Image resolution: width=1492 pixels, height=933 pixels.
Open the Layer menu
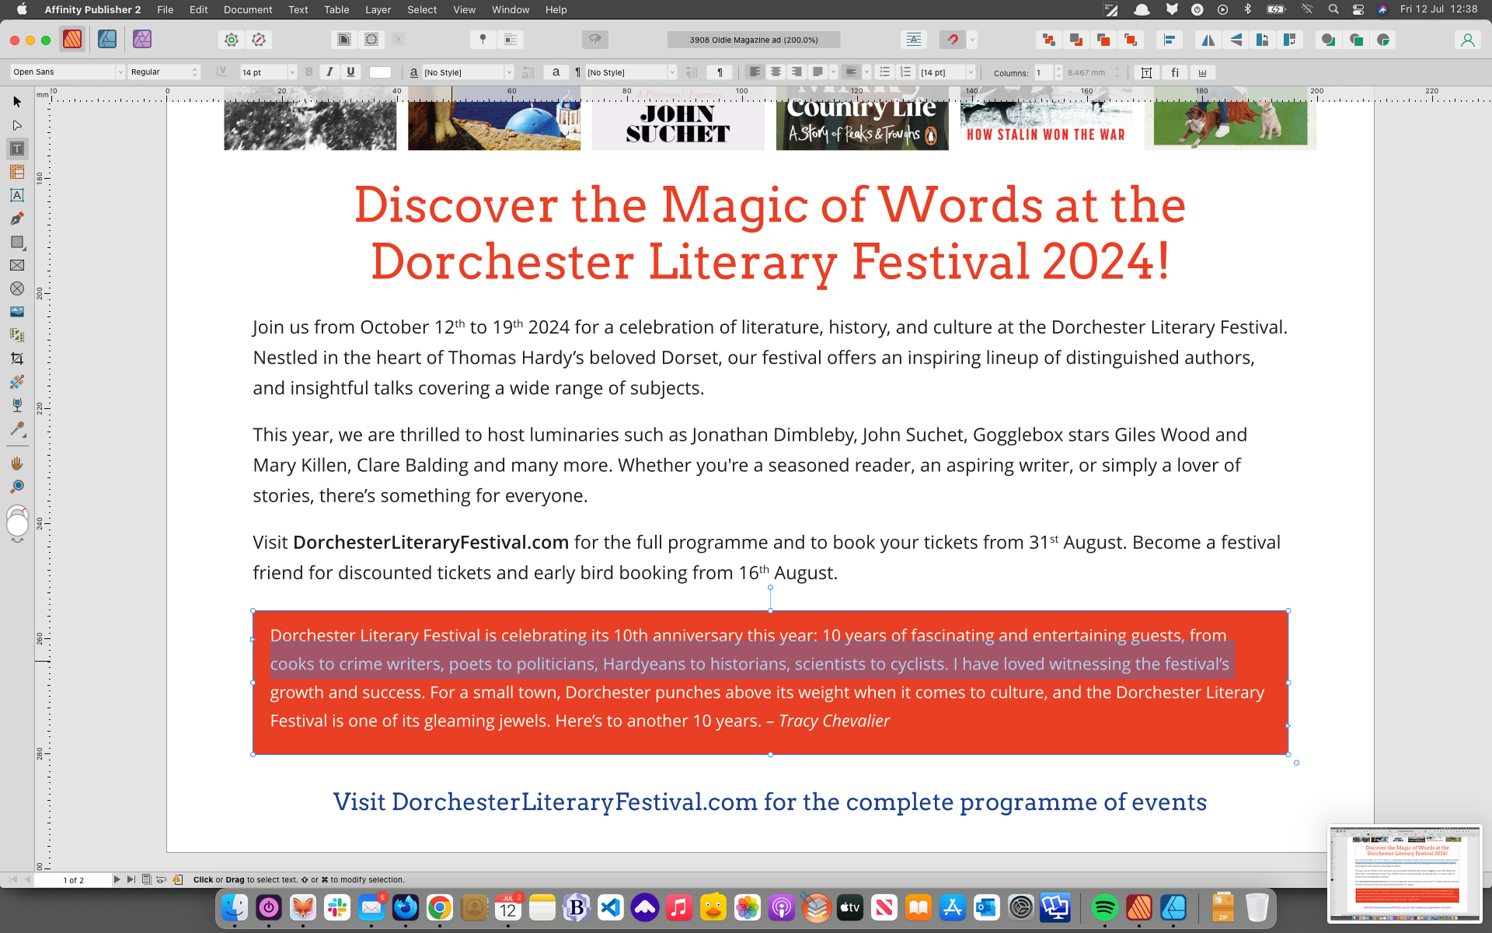(378, 9)
